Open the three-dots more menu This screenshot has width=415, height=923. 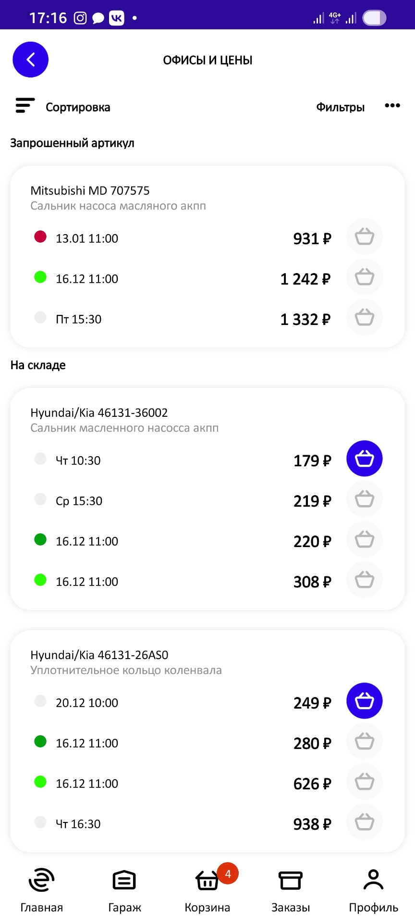392,106
